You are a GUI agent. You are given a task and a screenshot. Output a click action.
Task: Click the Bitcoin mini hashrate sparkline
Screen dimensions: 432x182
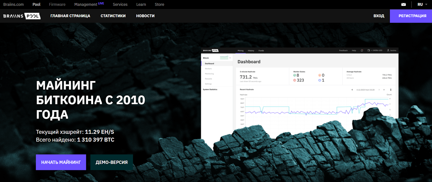click(x=224, y=58)
